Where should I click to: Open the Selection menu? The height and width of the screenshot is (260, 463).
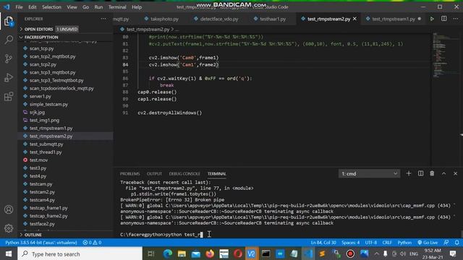pos(51,7)
